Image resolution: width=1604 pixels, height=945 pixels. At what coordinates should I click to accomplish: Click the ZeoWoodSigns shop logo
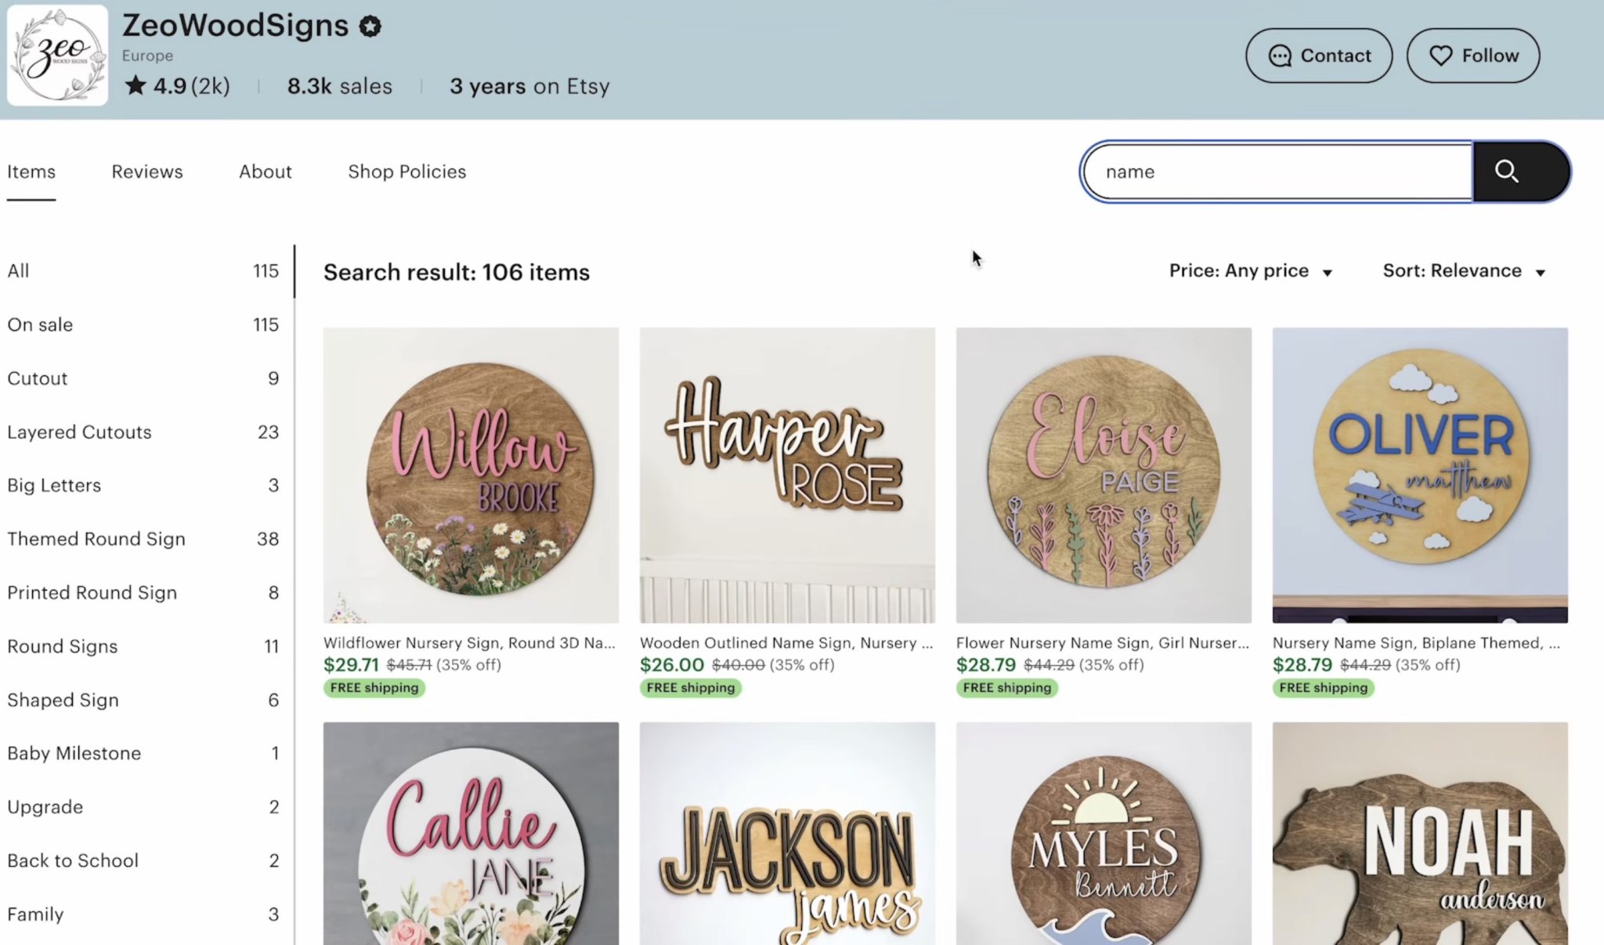[x=57, y=55]
